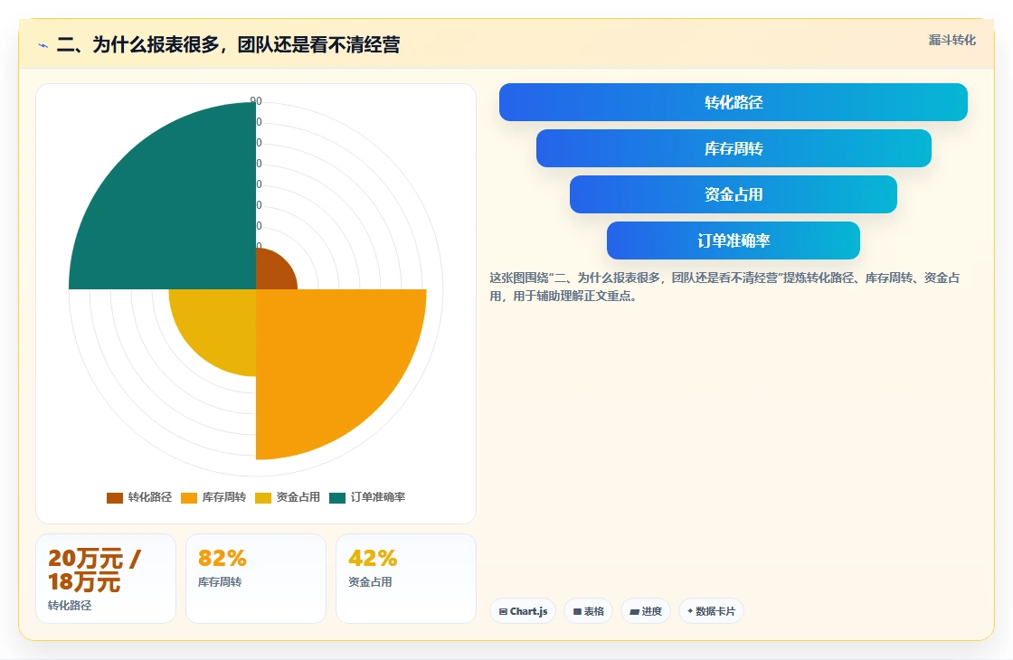1013x660 pixels.
Task: Select the 数据卡片 tag chip
Action: [711, 611]
